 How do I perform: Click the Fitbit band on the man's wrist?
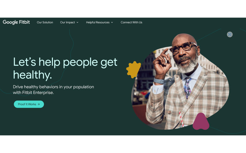(x=159, y=81)
